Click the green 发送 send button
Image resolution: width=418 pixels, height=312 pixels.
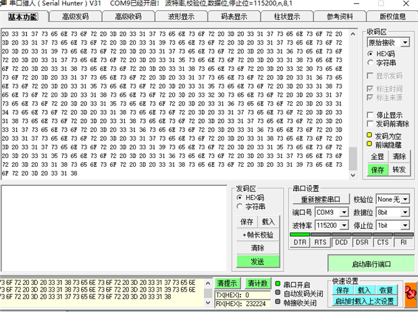coord(258,261)
